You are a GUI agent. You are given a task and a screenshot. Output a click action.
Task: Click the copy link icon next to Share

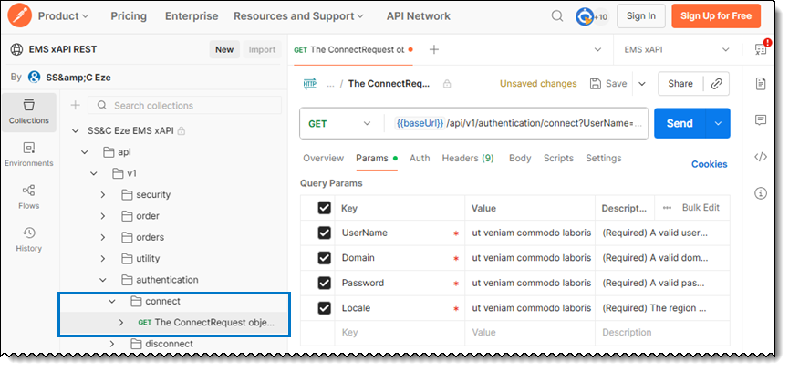[717, 84]
